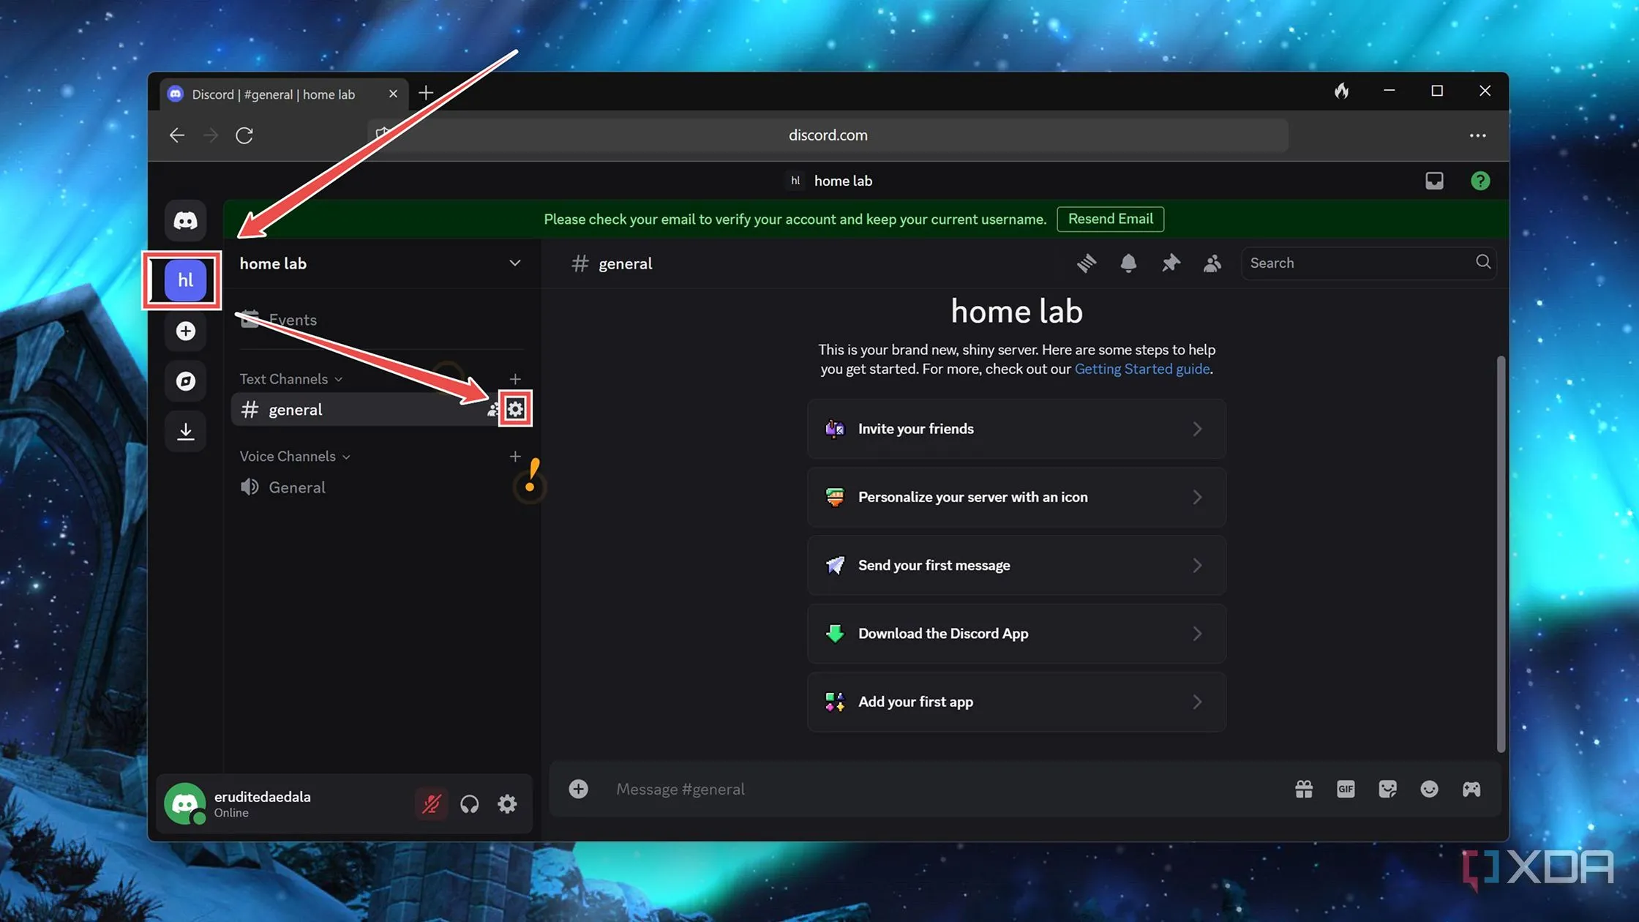Open the Discover servers compass icon

(185, 381)
